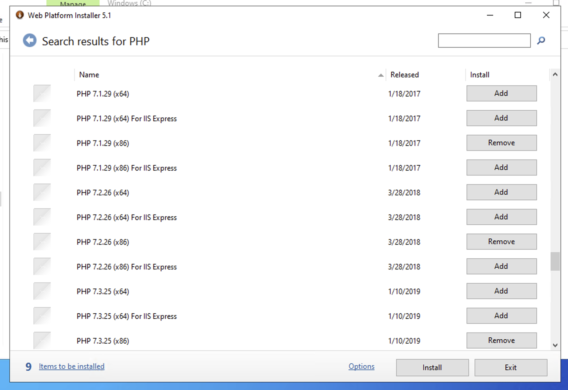
Task: Add PHP 7.2.26 (x64) For IIS Express
Action: point(502,217)
